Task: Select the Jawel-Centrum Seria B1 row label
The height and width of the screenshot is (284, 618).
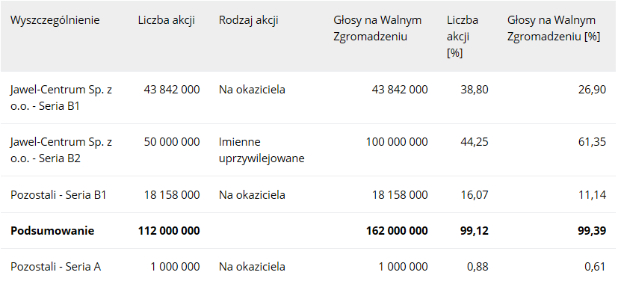Action: coord(61,98)
